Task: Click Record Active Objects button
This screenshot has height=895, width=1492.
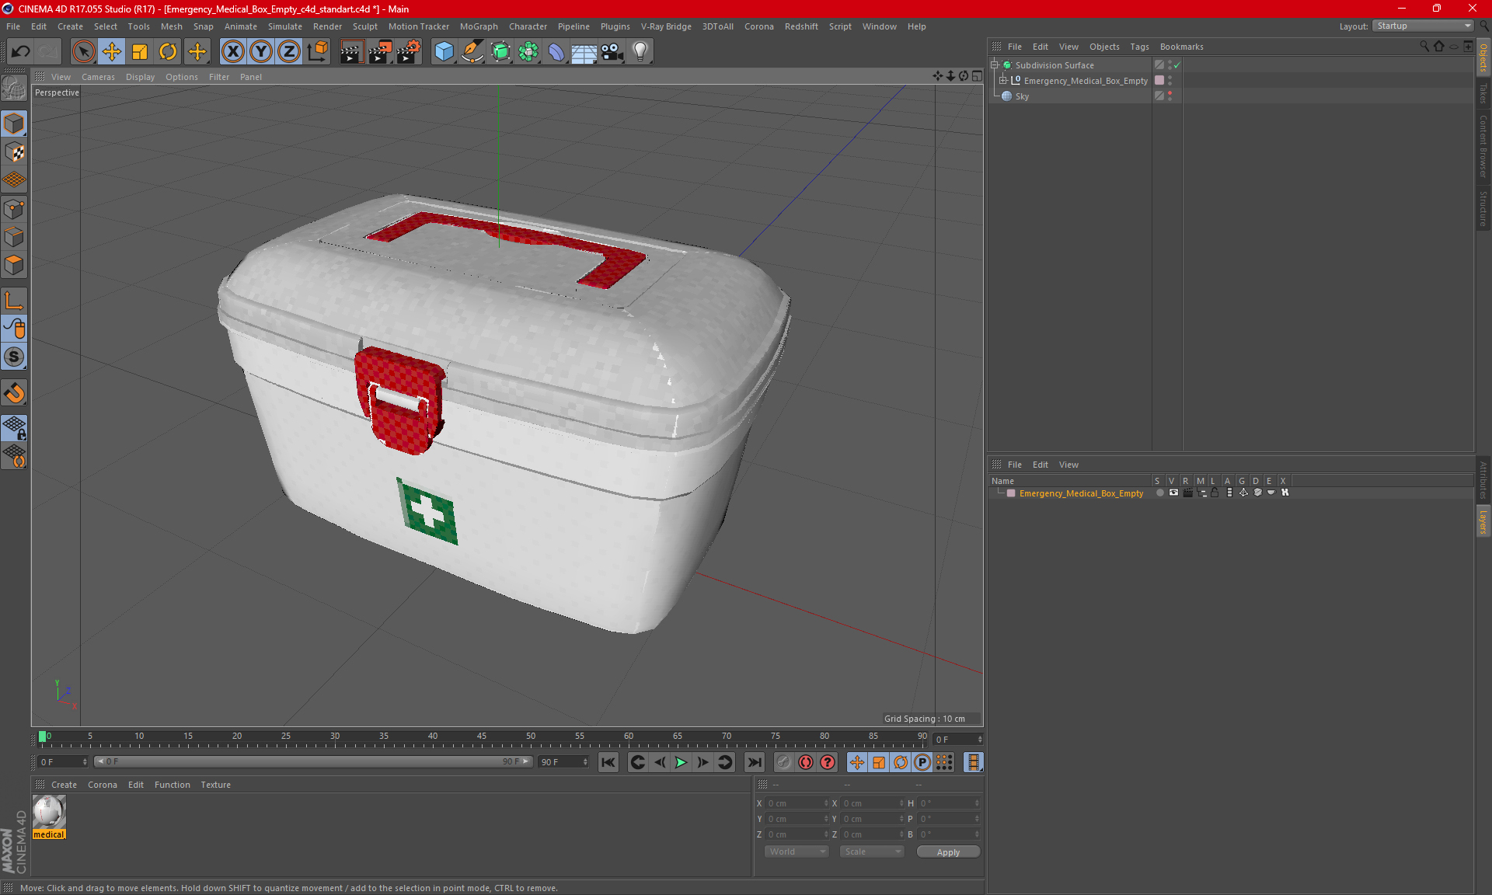Action: [784, 762]
